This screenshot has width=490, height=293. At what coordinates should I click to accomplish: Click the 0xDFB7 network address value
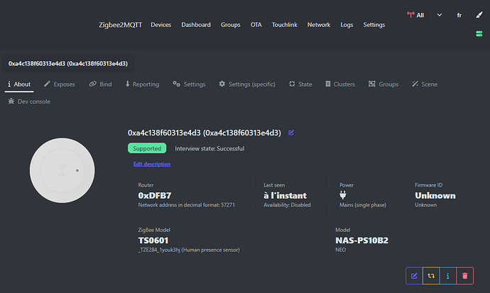(155, 195)
